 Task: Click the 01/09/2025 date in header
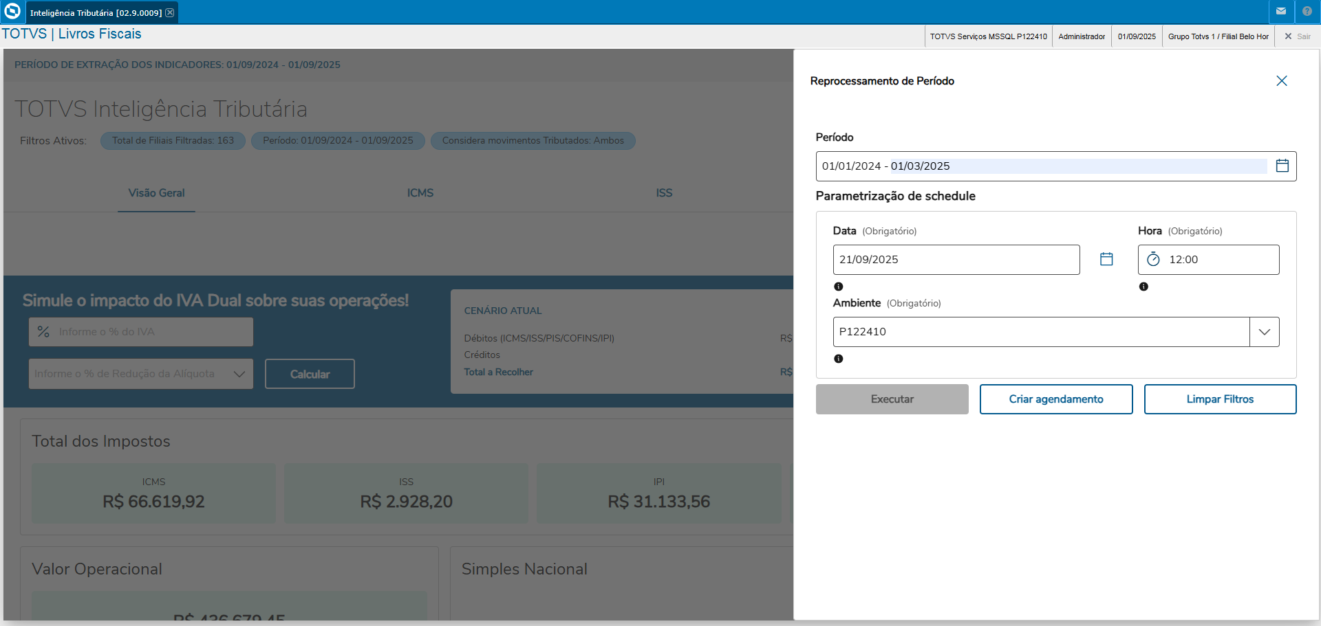point(1137,36)
